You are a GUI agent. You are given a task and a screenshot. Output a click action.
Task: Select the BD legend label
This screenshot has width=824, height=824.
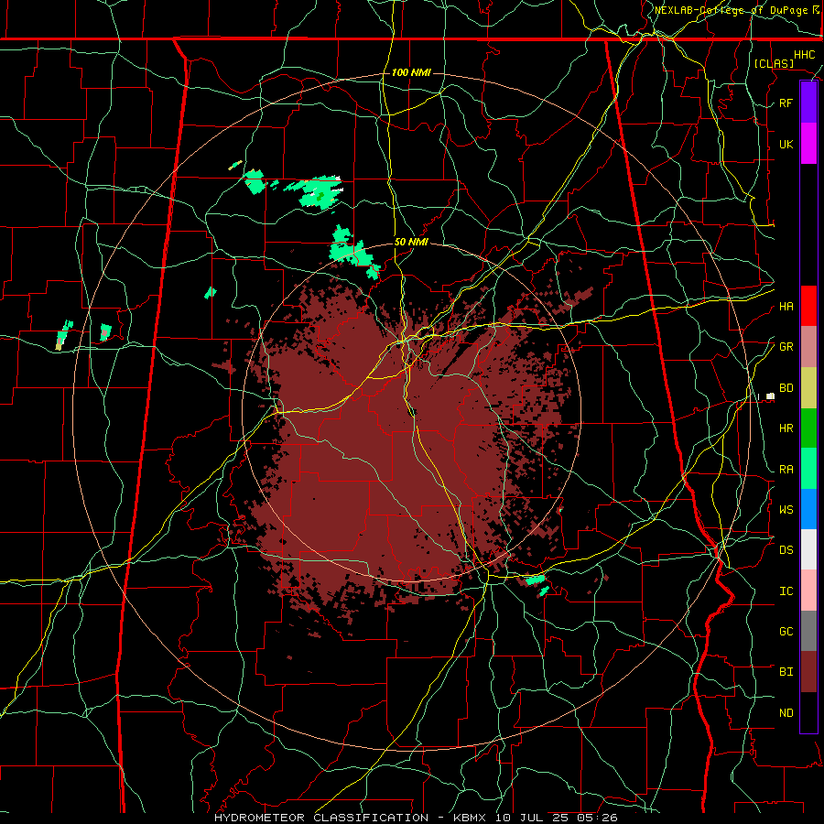(x=786, y=388)
